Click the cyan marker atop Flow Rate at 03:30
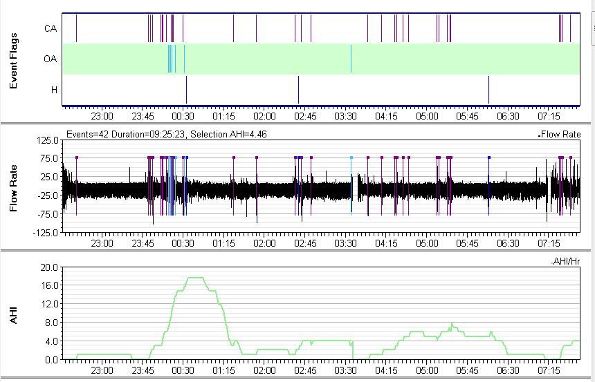Screen dimensions: 595x382 [x=351, y=157]
